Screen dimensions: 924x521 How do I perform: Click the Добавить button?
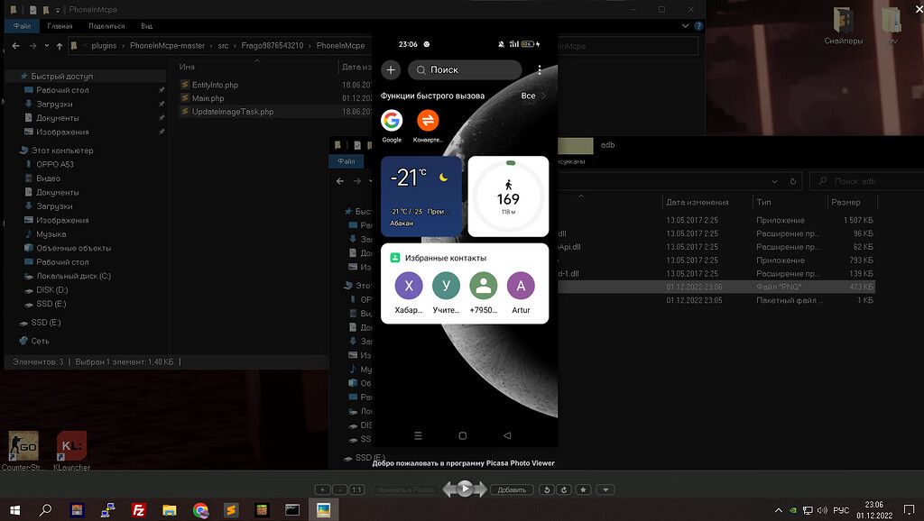(x=511, y=489)
